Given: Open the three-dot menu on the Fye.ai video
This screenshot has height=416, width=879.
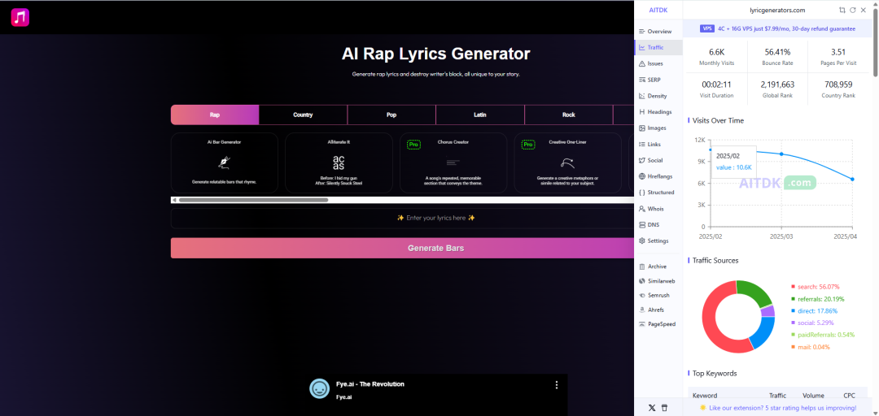Looking at the screenshot, I should pos(557,384).
